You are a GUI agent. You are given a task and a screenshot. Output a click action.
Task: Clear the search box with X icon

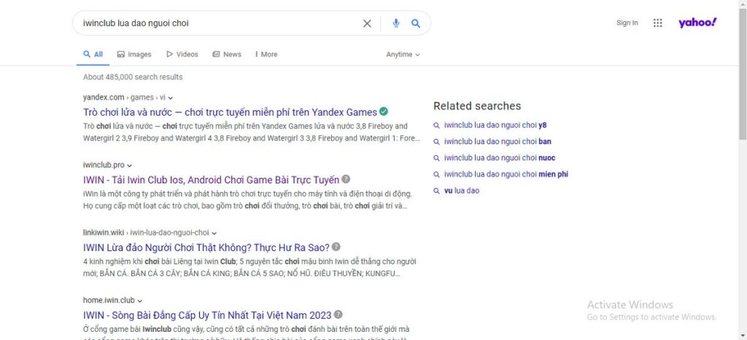[367, 23]
